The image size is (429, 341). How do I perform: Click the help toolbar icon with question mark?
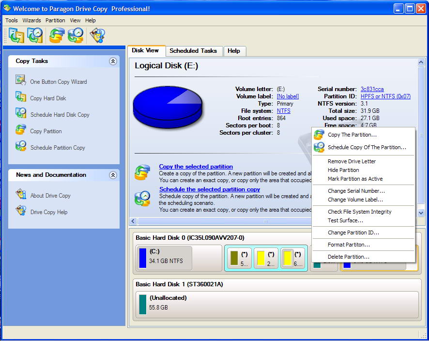97,35
